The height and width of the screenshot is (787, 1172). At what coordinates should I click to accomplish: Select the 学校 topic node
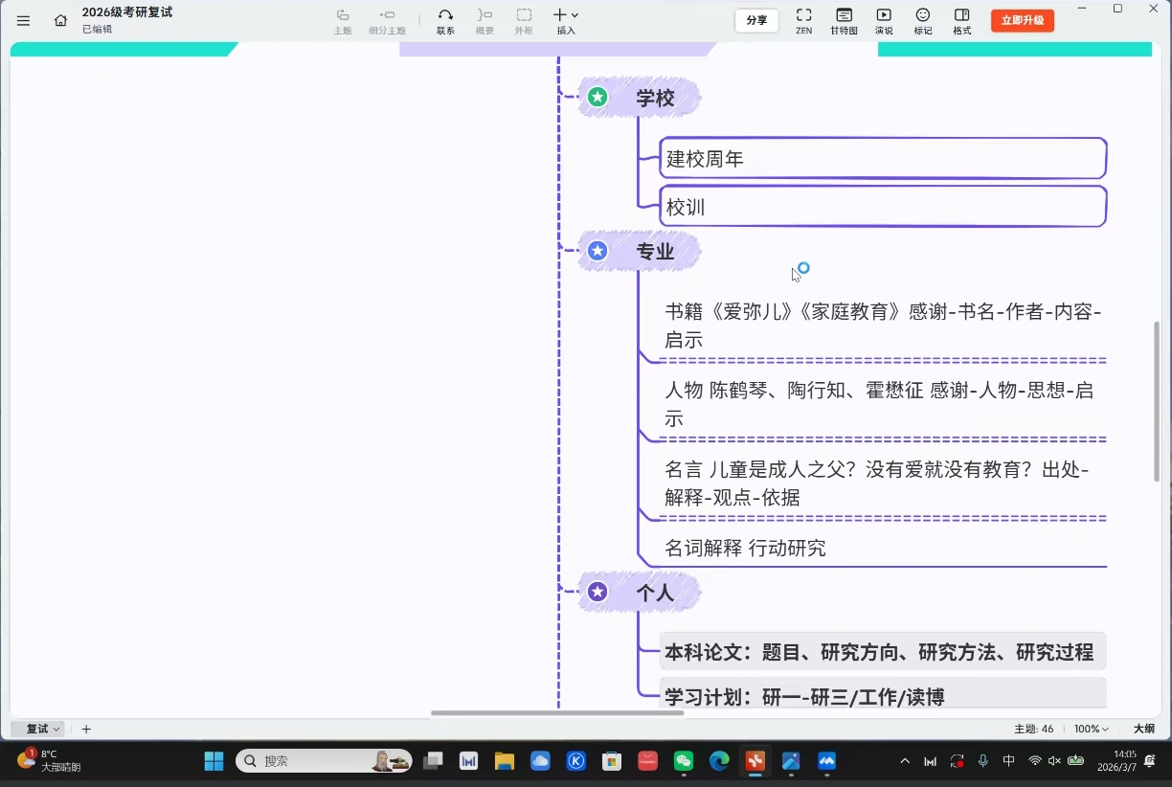click(x=655, y=98)
